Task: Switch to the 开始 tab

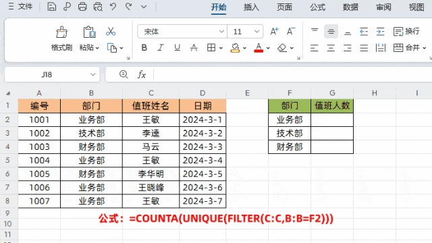Action: coord(219,7)
